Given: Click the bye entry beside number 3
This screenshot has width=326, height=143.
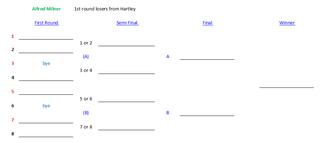Looking at the screenshot, I should coord(46,64).
